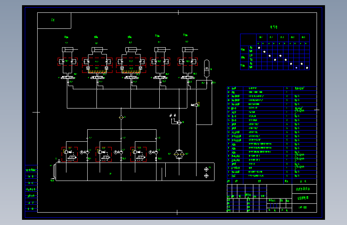Image resolution: width=347 pixels, height=225 pixels.
Task: Click the white dot in solenoid table's first row
Action: (x=259, y=48)
